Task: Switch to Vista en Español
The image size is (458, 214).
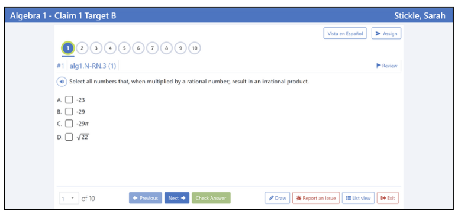Action: 345,34
